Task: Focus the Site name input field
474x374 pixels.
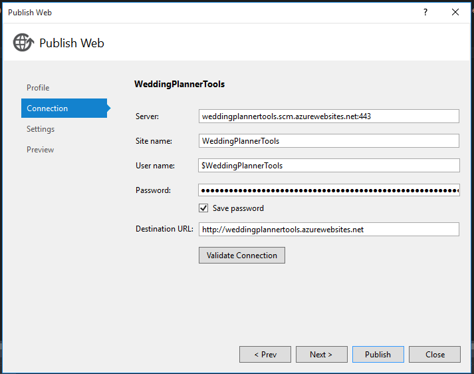Action: 328,141
